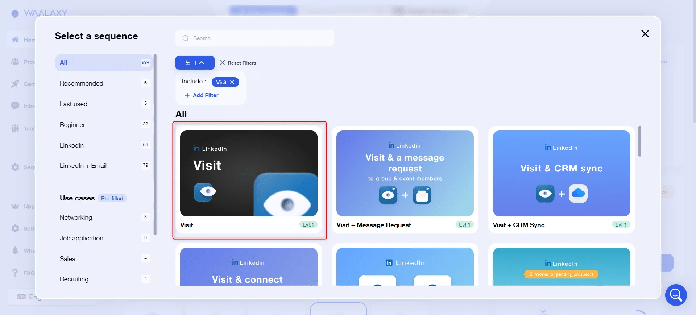
Task: Open the help chat magnifier bubble
Action: (x=676, y=295)
